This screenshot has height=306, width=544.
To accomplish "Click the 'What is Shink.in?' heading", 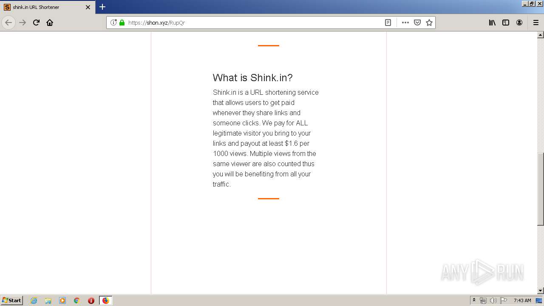I will pos(252,77).
